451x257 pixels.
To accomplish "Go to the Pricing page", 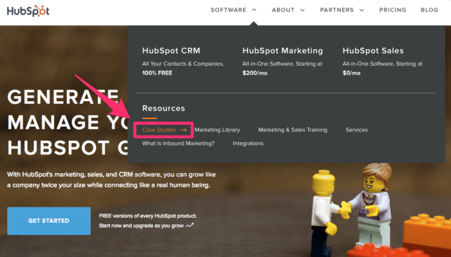I will [x=392, y=10].
